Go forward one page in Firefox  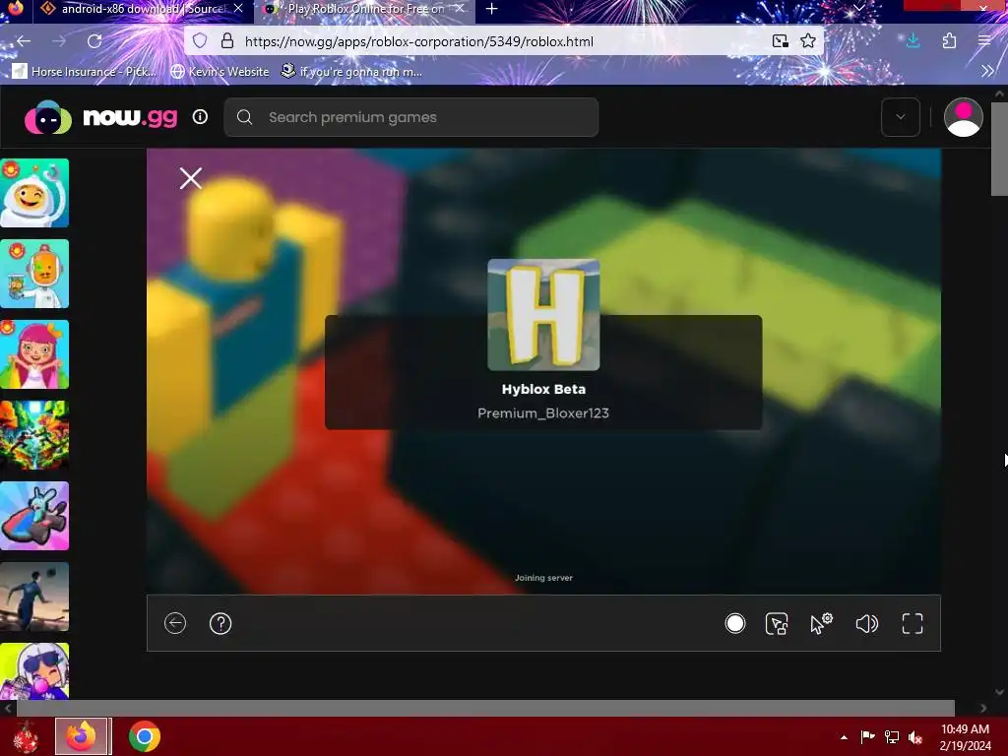click(59, 41)
